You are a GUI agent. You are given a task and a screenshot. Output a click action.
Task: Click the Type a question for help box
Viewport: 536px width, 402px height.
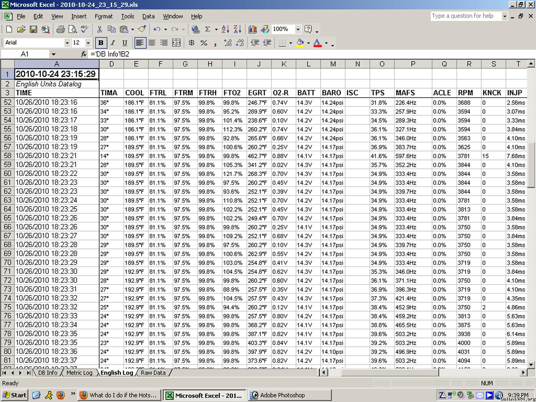click(x=466, y=16)
